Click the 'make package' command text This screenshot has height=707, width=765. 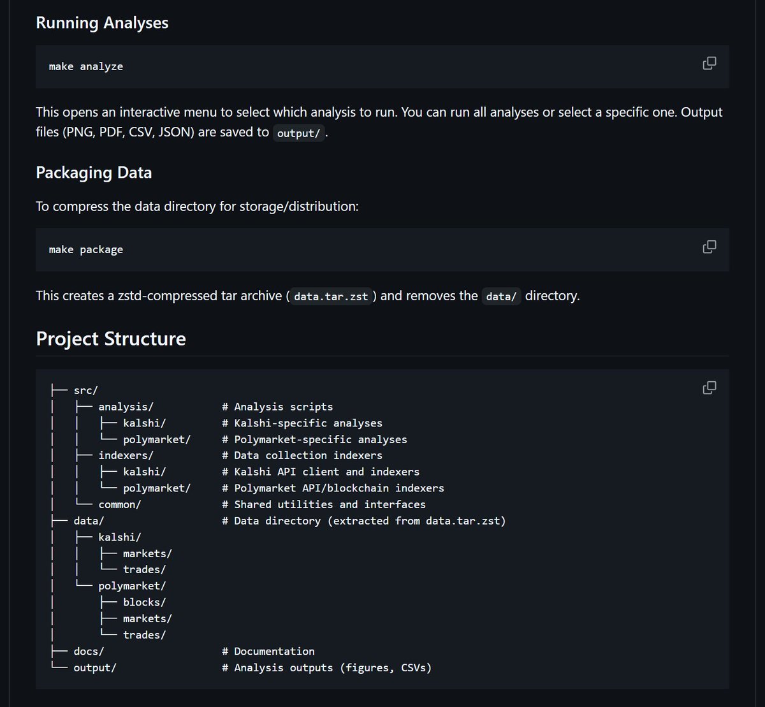click(86, 250)
